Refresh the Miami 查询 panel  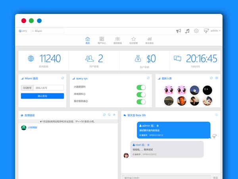click(63, 78)
